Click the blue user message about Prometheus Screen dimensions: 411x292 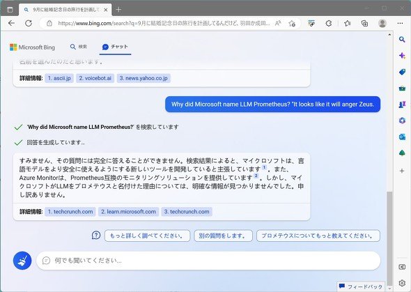[272, 104]
